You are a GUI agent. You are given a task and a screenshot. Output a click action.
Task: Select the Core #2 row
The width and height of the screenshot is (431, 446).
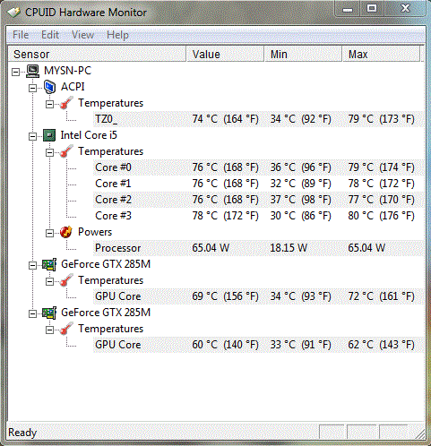coord(259,200)
